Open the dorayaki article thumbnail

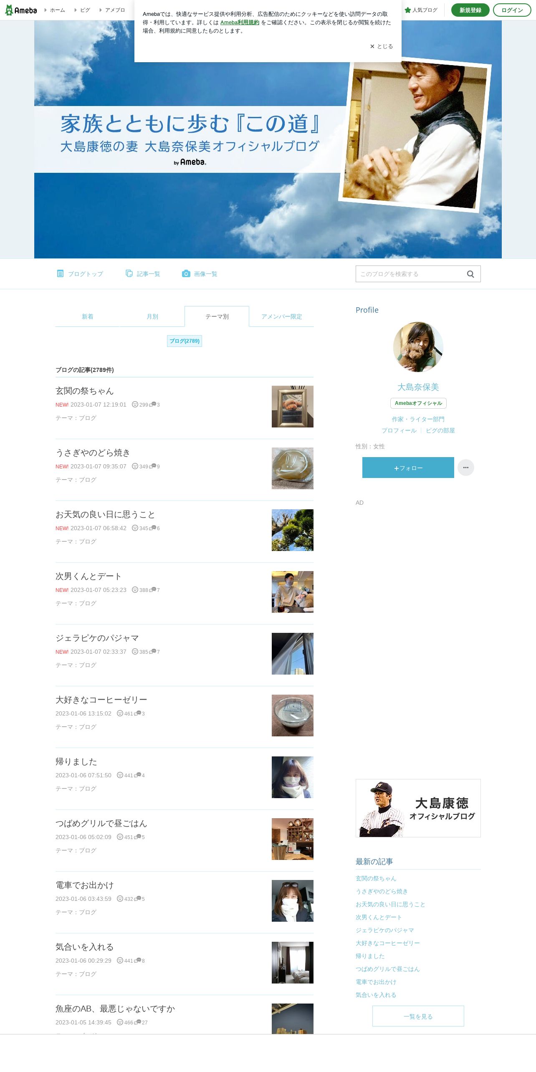pyautogui.click(x=293, y=468)
